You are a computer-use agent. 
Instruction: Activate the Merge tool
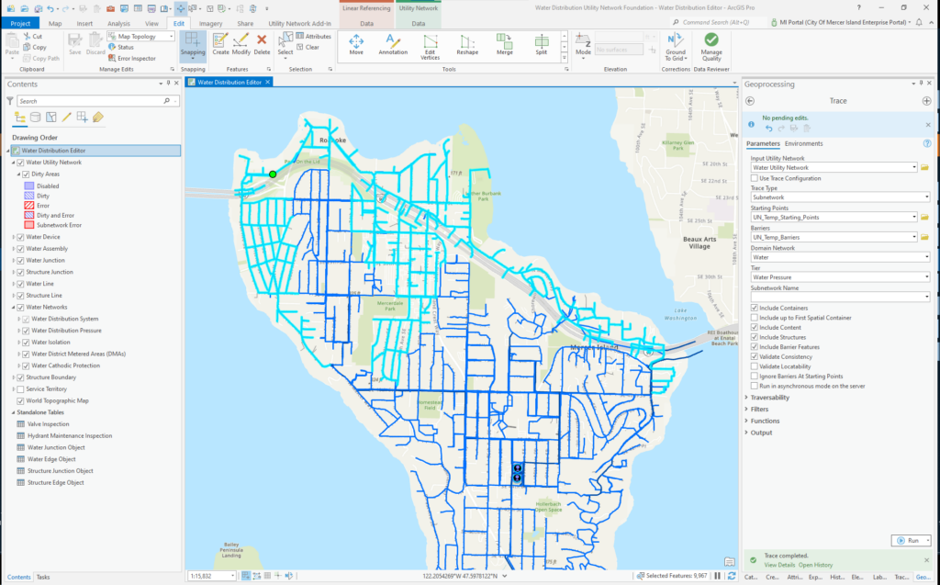coord(504,43)
